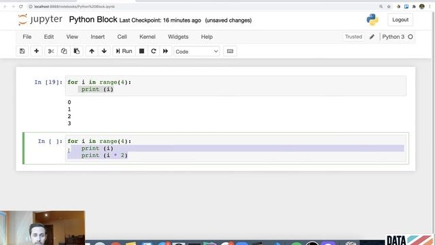435x245 pixels.
Task: Click the In [ ]: prompt of active cell
Action: coord(50,142)
